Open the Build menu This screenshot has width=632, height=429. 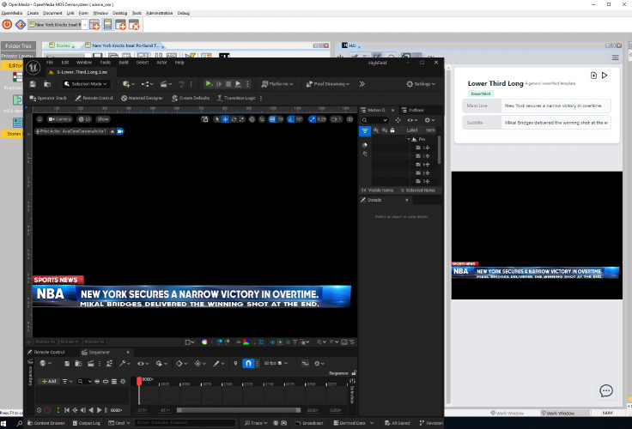click(124, 63)
